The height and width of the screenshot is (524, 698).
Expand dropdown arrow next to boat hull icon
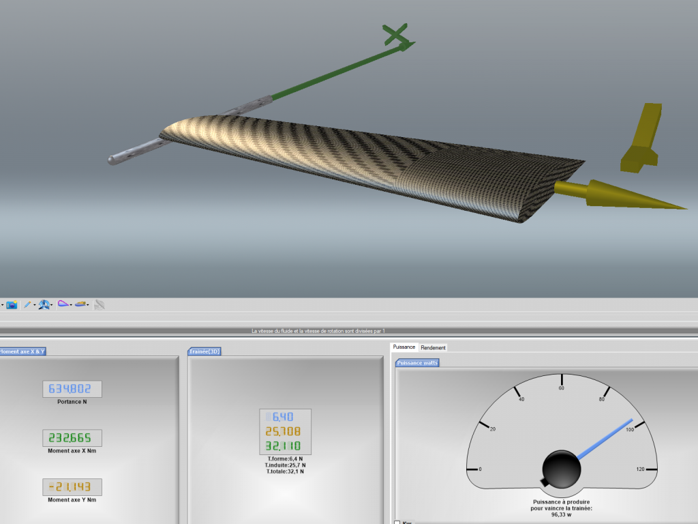(x=89, y=306)
